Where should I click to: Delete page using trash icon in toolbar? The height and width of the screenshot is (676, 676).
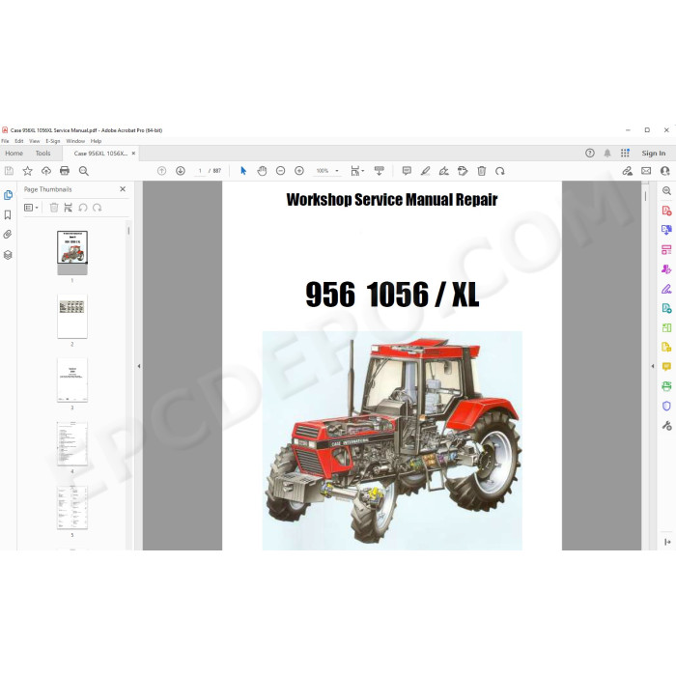point(482,171)
